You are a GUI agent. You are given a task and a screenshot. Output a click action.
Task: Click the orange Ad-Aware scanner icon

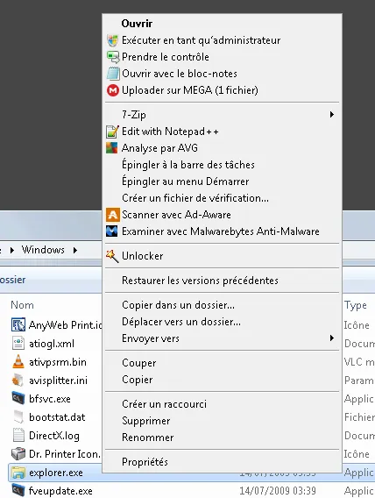(112, 215)
